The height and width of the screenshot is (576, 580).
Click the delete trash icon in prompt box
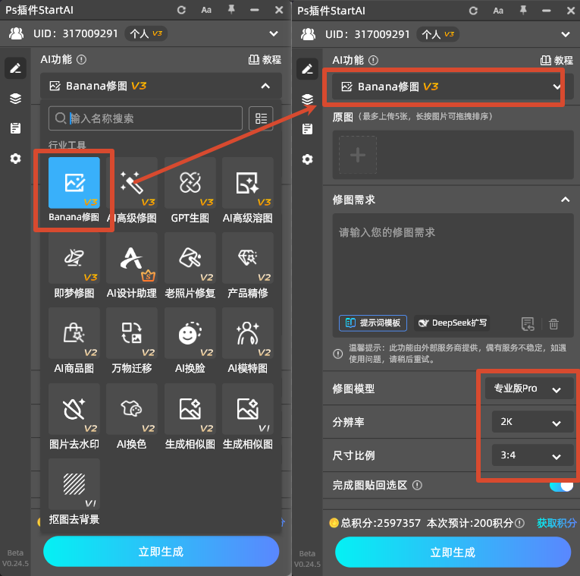[x=553, y=324]
